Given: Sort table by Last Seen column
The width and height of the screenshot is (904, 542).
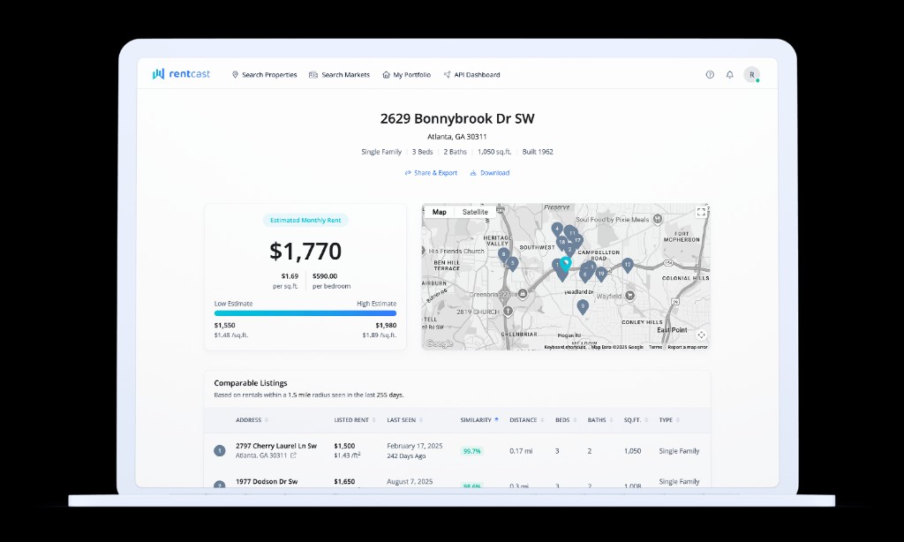Looking at the screenshot, I should coord(404,420).
